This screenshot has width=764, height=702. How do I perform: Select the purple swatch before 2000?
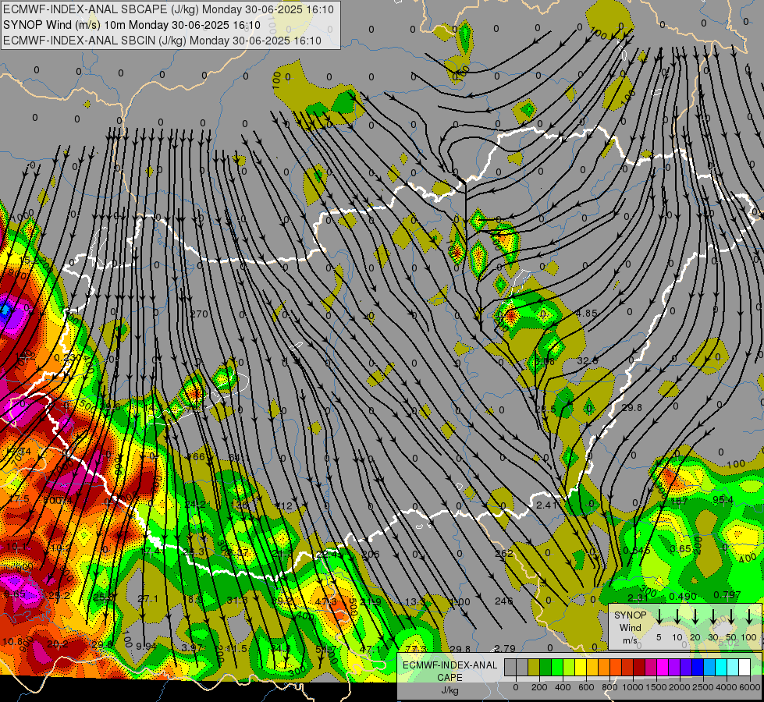(x=674, y=667)
